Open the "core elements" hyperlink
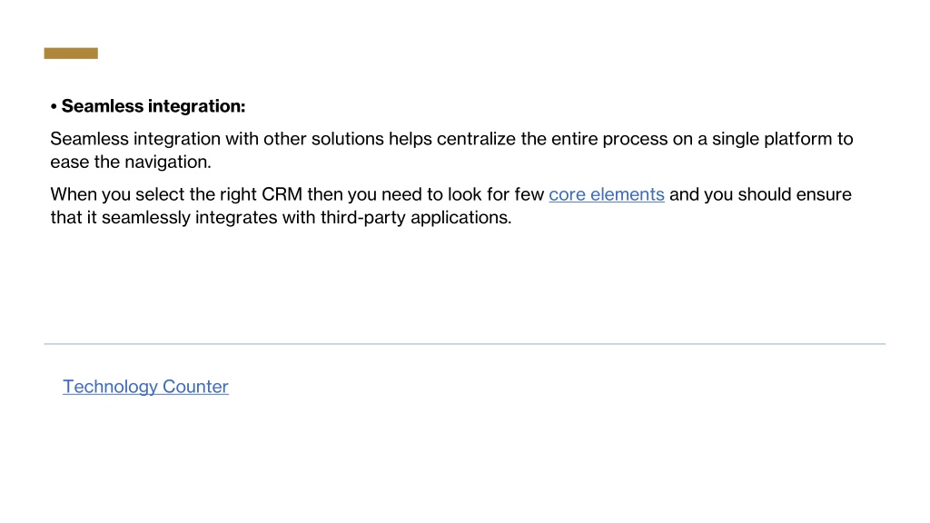930x523 pixels. (x=606, y=194)
